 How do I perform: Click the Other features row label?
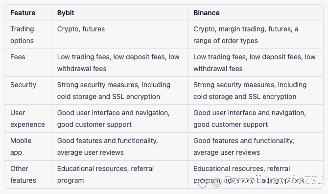click(23, 174)
